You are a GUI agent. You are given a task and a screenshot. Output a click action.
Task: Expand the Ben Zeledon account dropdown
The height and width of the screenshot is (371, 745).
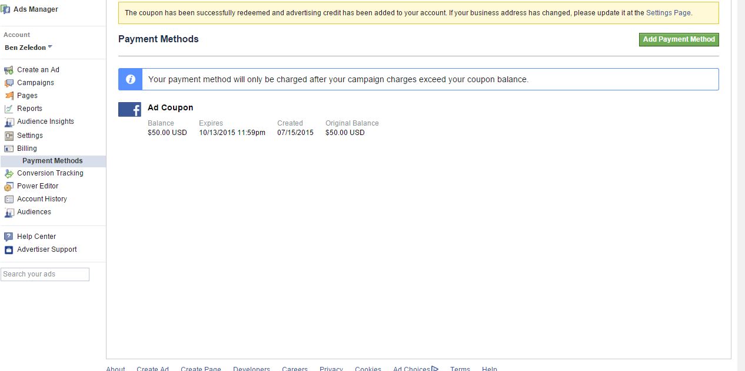click(x=29, y=48)
